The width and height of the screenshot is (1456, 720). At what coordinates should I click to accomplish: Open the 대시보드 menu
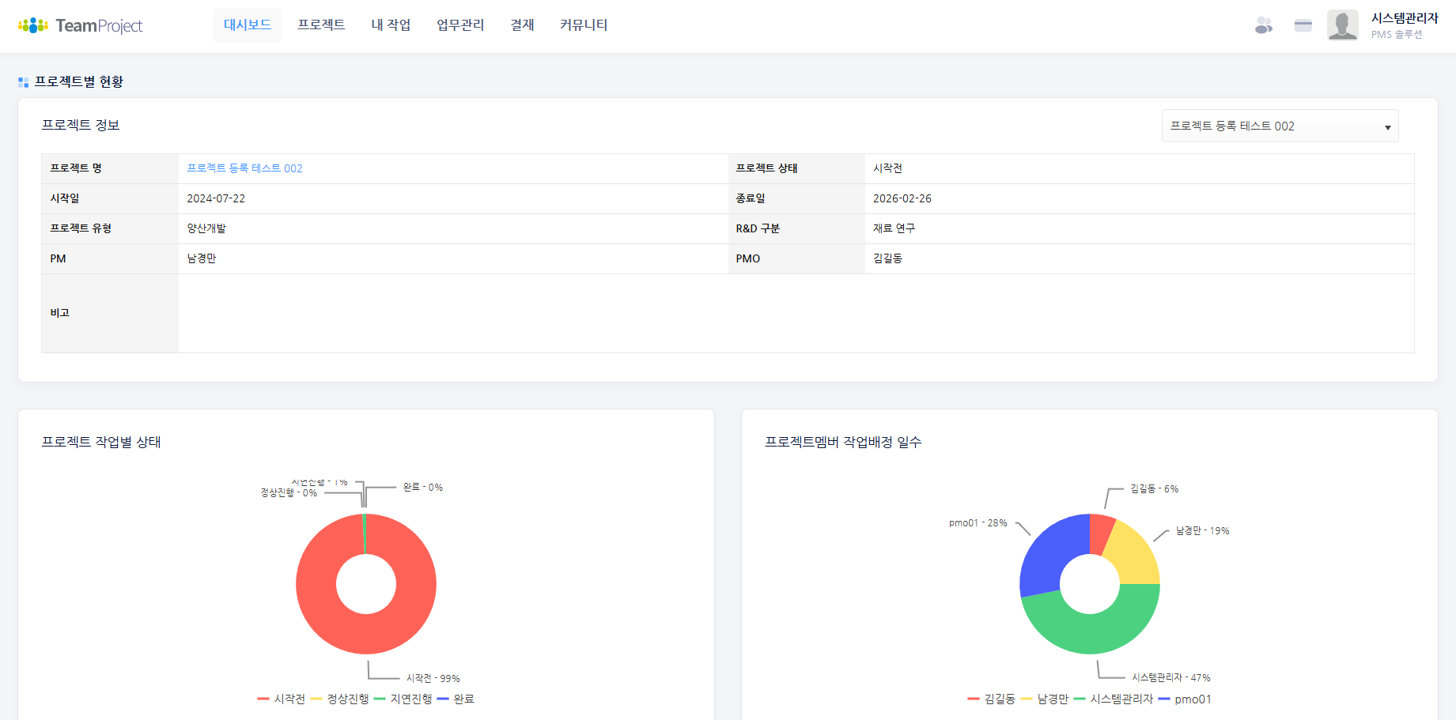[x=247, y=25]
